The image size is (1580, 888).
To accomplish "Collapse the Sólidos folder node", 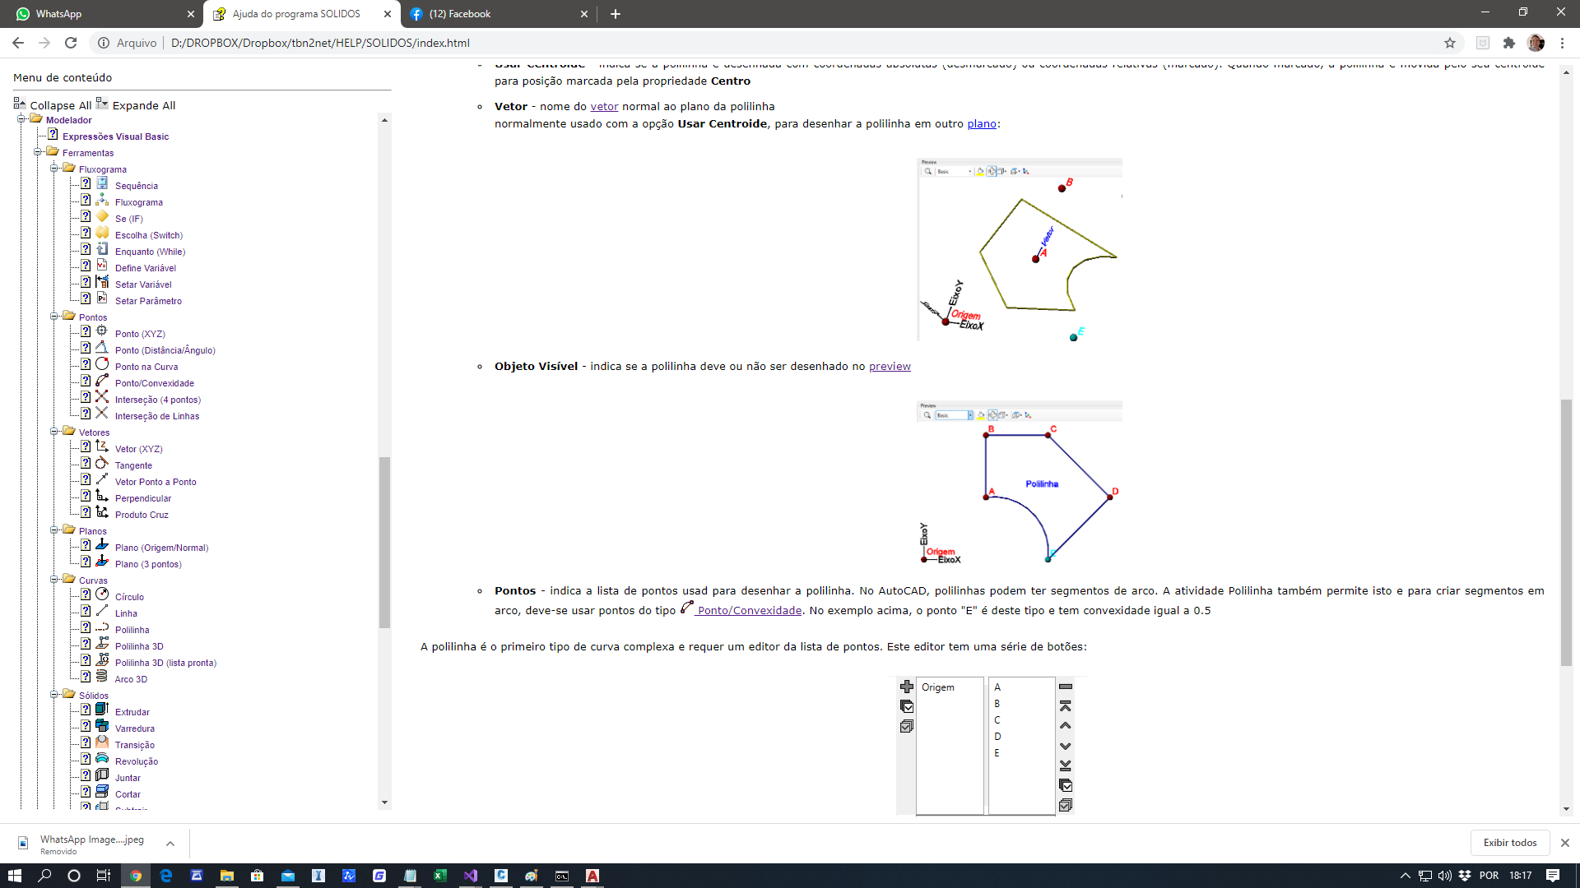I will (54, 695).
